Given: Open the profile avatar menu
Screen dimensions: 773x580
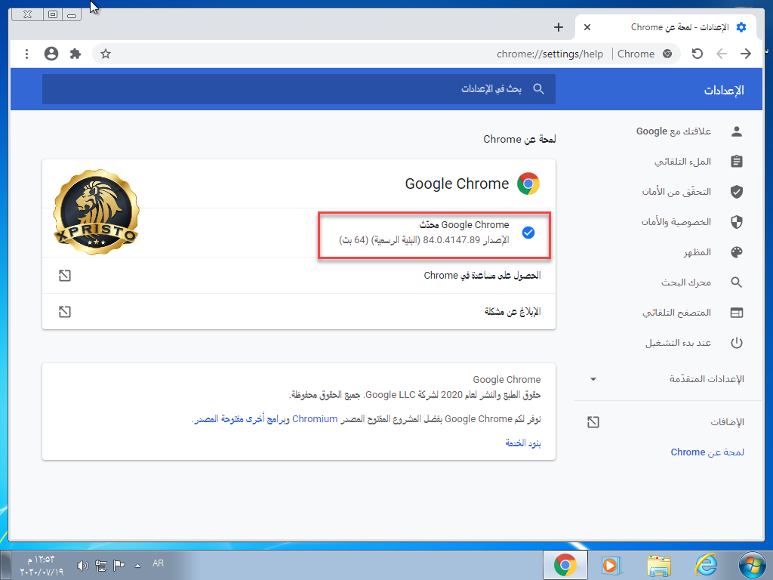Looking at the screenshot, I should [x=51, y=54].
